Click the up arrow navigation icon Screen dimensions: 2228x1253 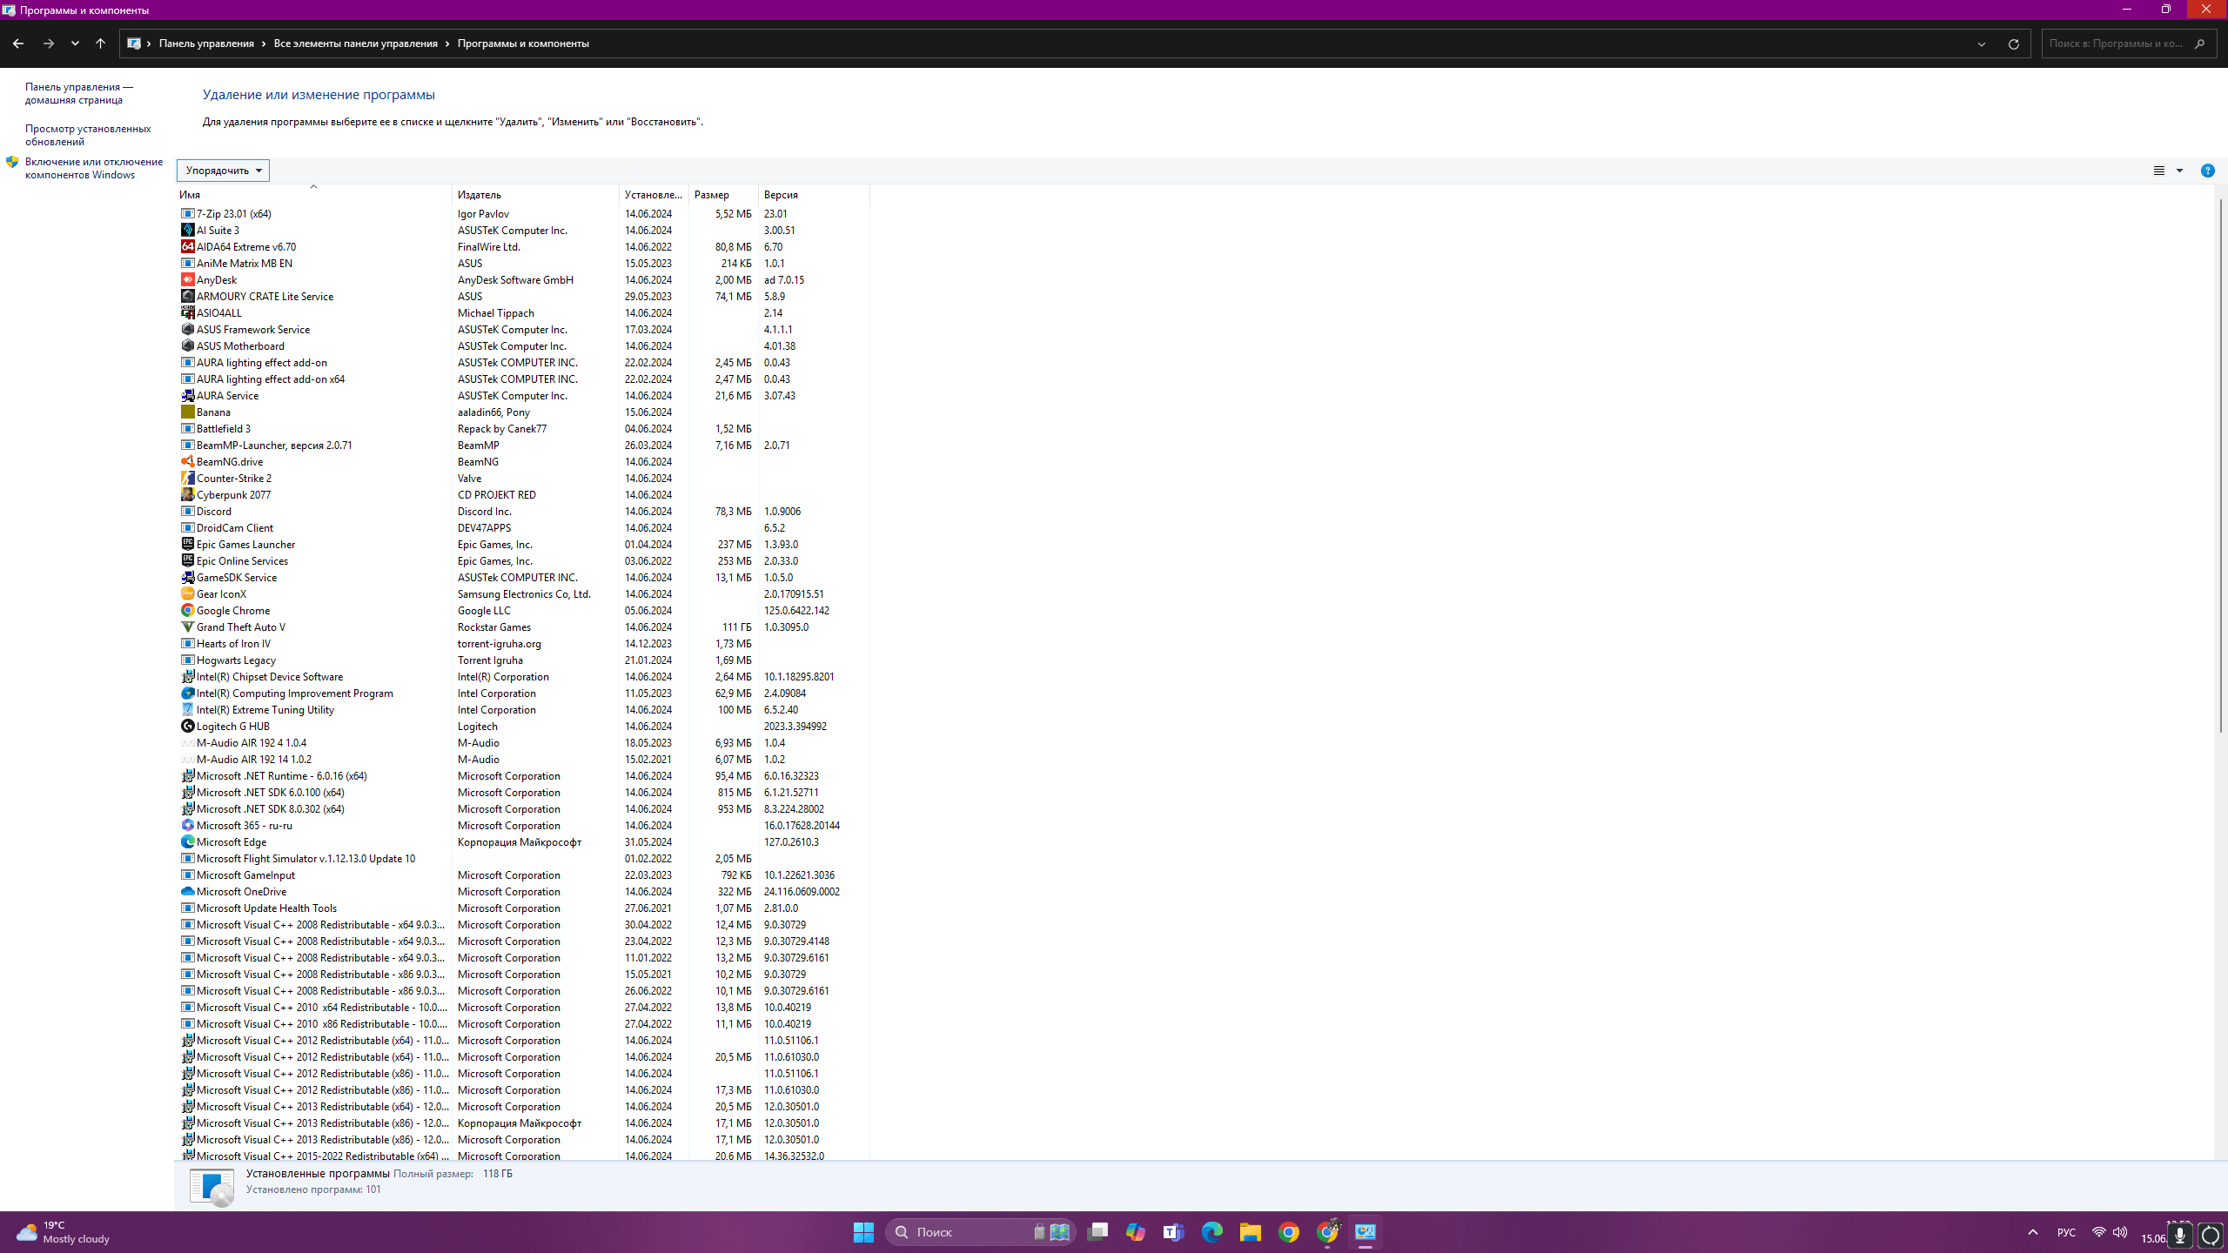100,44
